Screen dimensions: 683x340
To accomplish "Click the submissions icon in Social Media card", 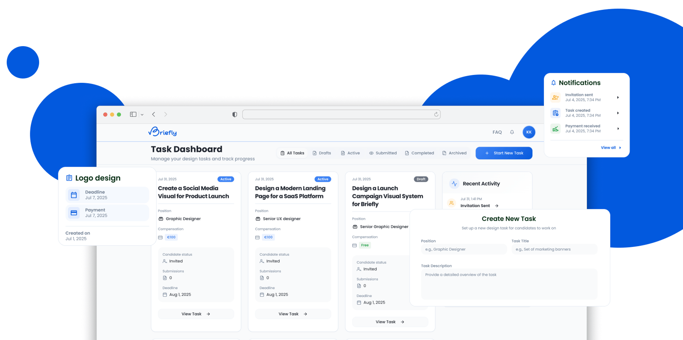I will [165, 278].
